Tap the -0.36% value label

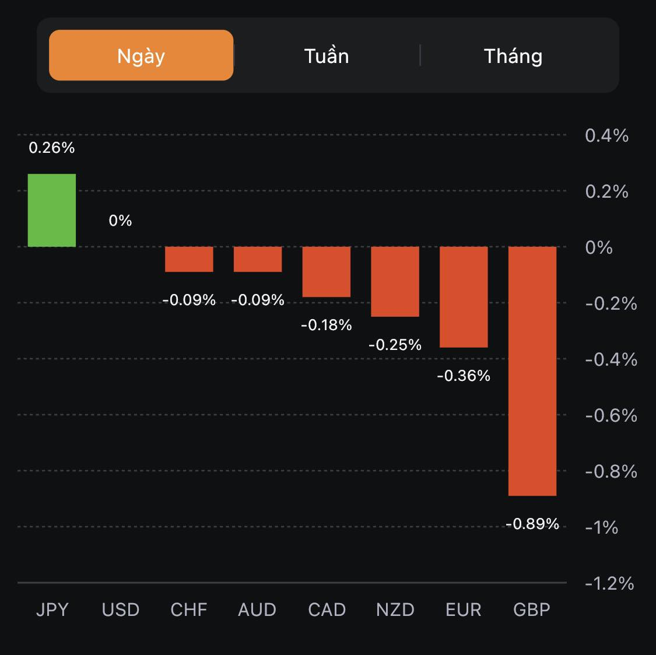click(464, 376)
